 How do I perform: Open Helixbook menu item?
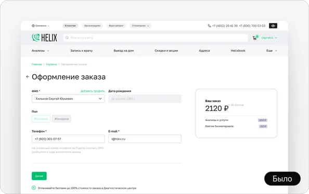coord(238,51)
